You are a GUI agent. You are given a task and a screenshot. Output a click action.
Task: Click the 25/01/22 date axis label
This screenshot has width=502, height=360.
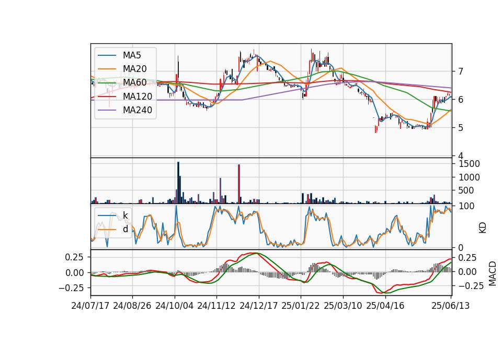[301, 306]
